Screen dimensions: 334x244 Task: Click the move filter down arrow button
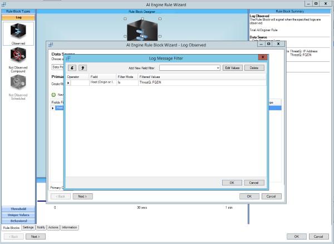(x=72, y=68)
